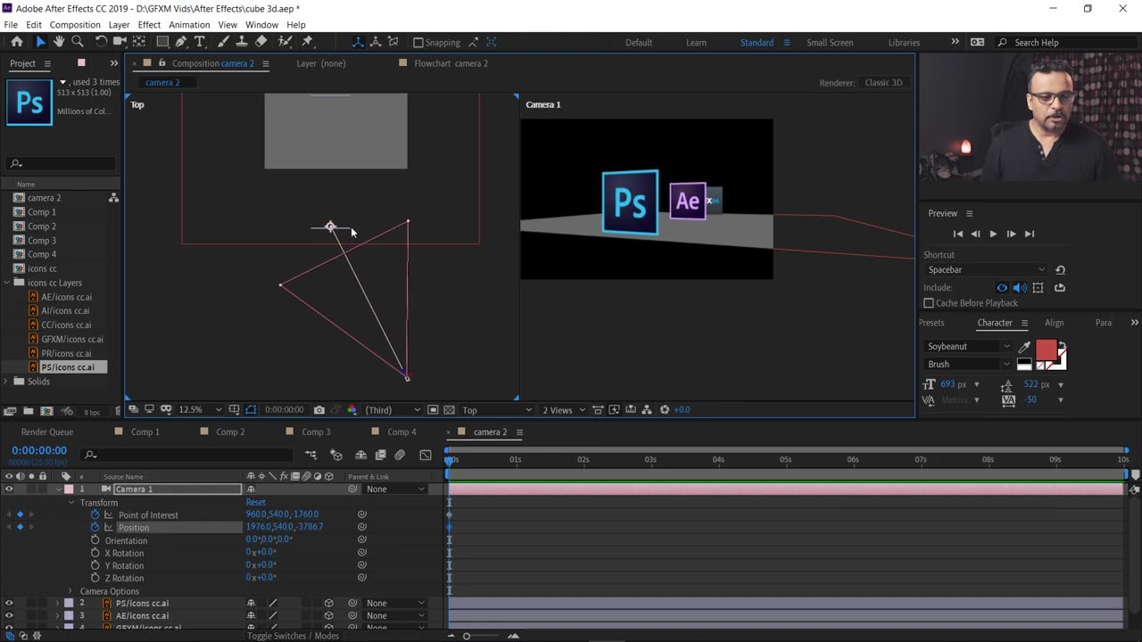Open the (Third) resolution dropdown

coord(392,410)
